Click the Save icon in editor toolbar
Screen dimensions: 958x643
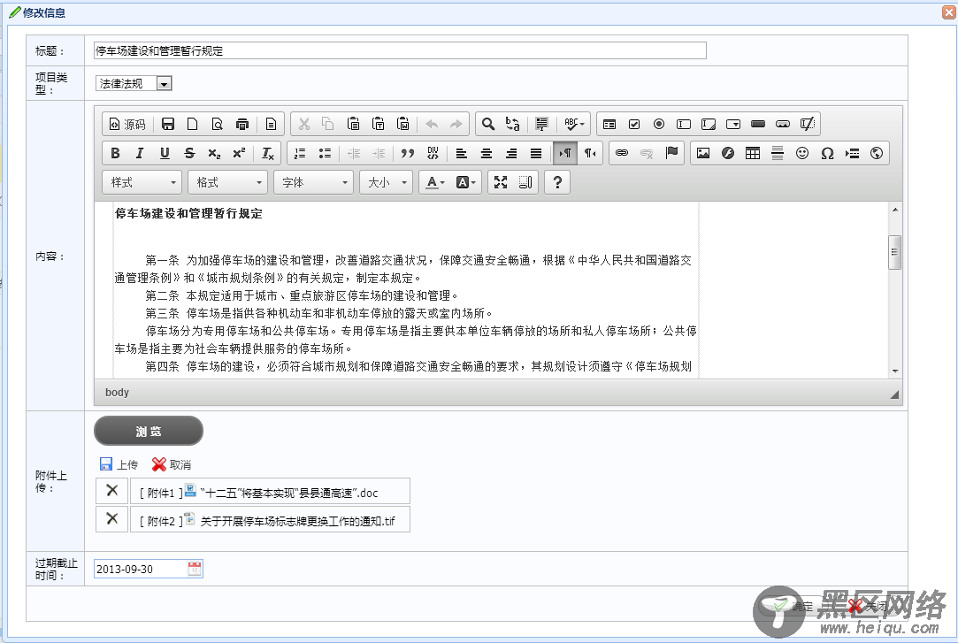pos(168,124)
